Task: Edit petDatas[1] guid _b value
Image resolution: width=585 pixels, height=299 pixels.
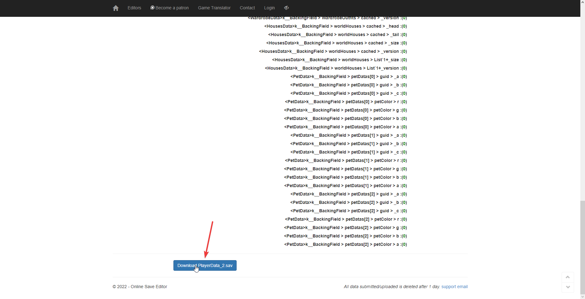Action: (x=404, y=144)
